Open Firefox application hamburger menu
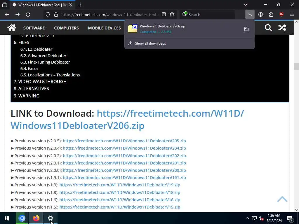 (292, 15)
